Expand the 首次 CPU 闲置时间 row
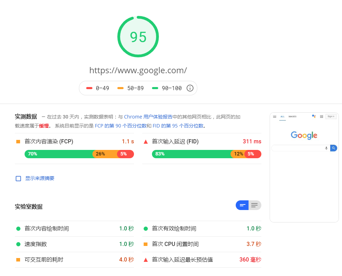 click(x=202, y=244)
